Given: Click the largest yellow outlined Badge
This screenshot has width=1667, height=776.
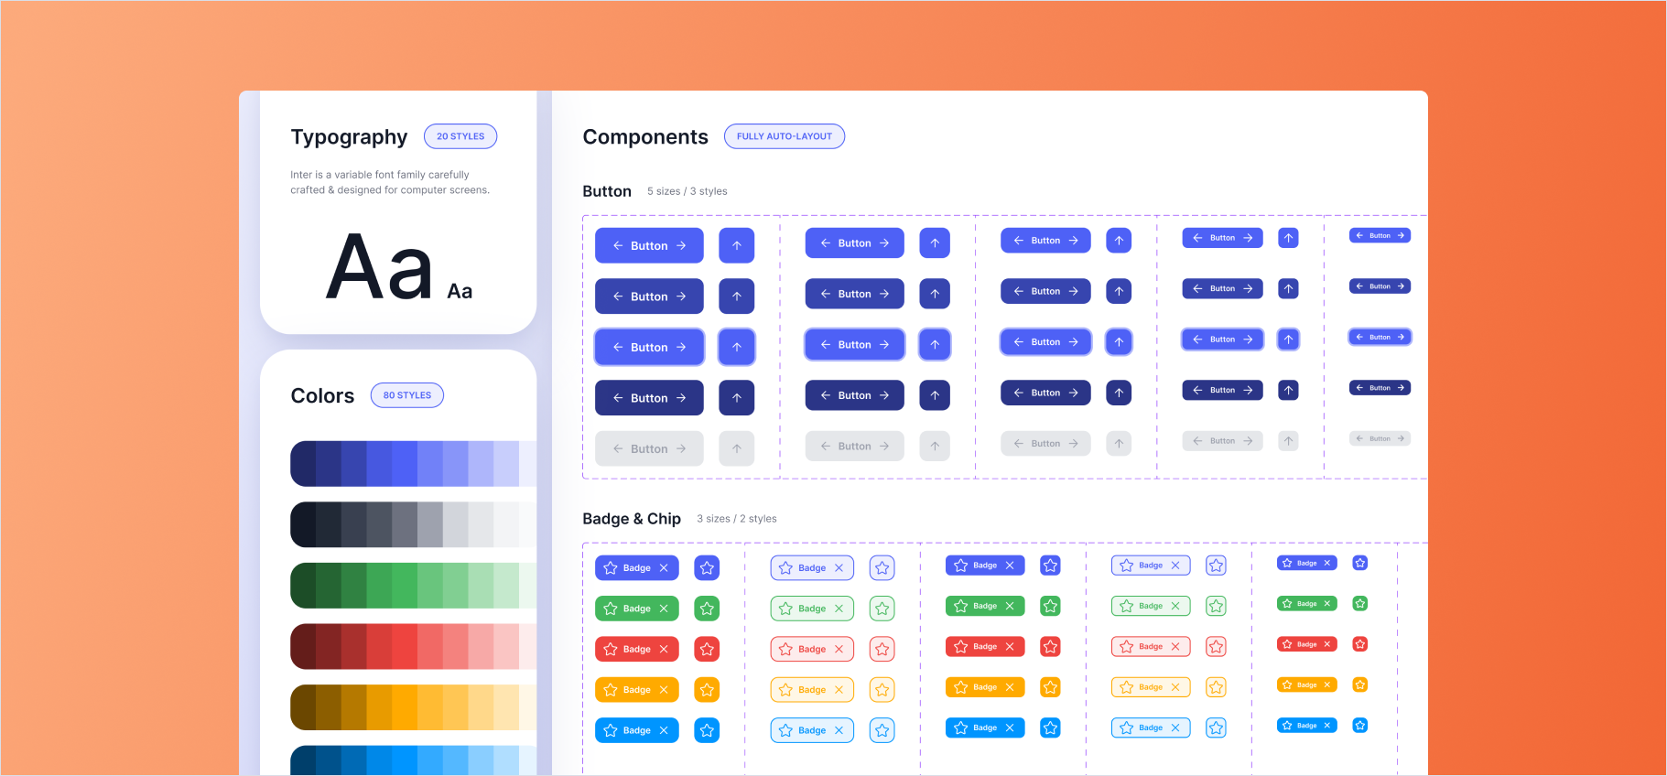Looking at the screenshot, I should click(812, 690).
